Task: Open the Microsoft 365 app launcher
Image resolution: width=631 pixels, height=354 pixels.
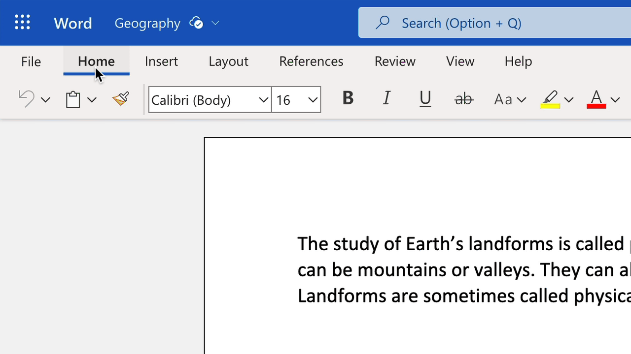Action: [x=22, y=22]
